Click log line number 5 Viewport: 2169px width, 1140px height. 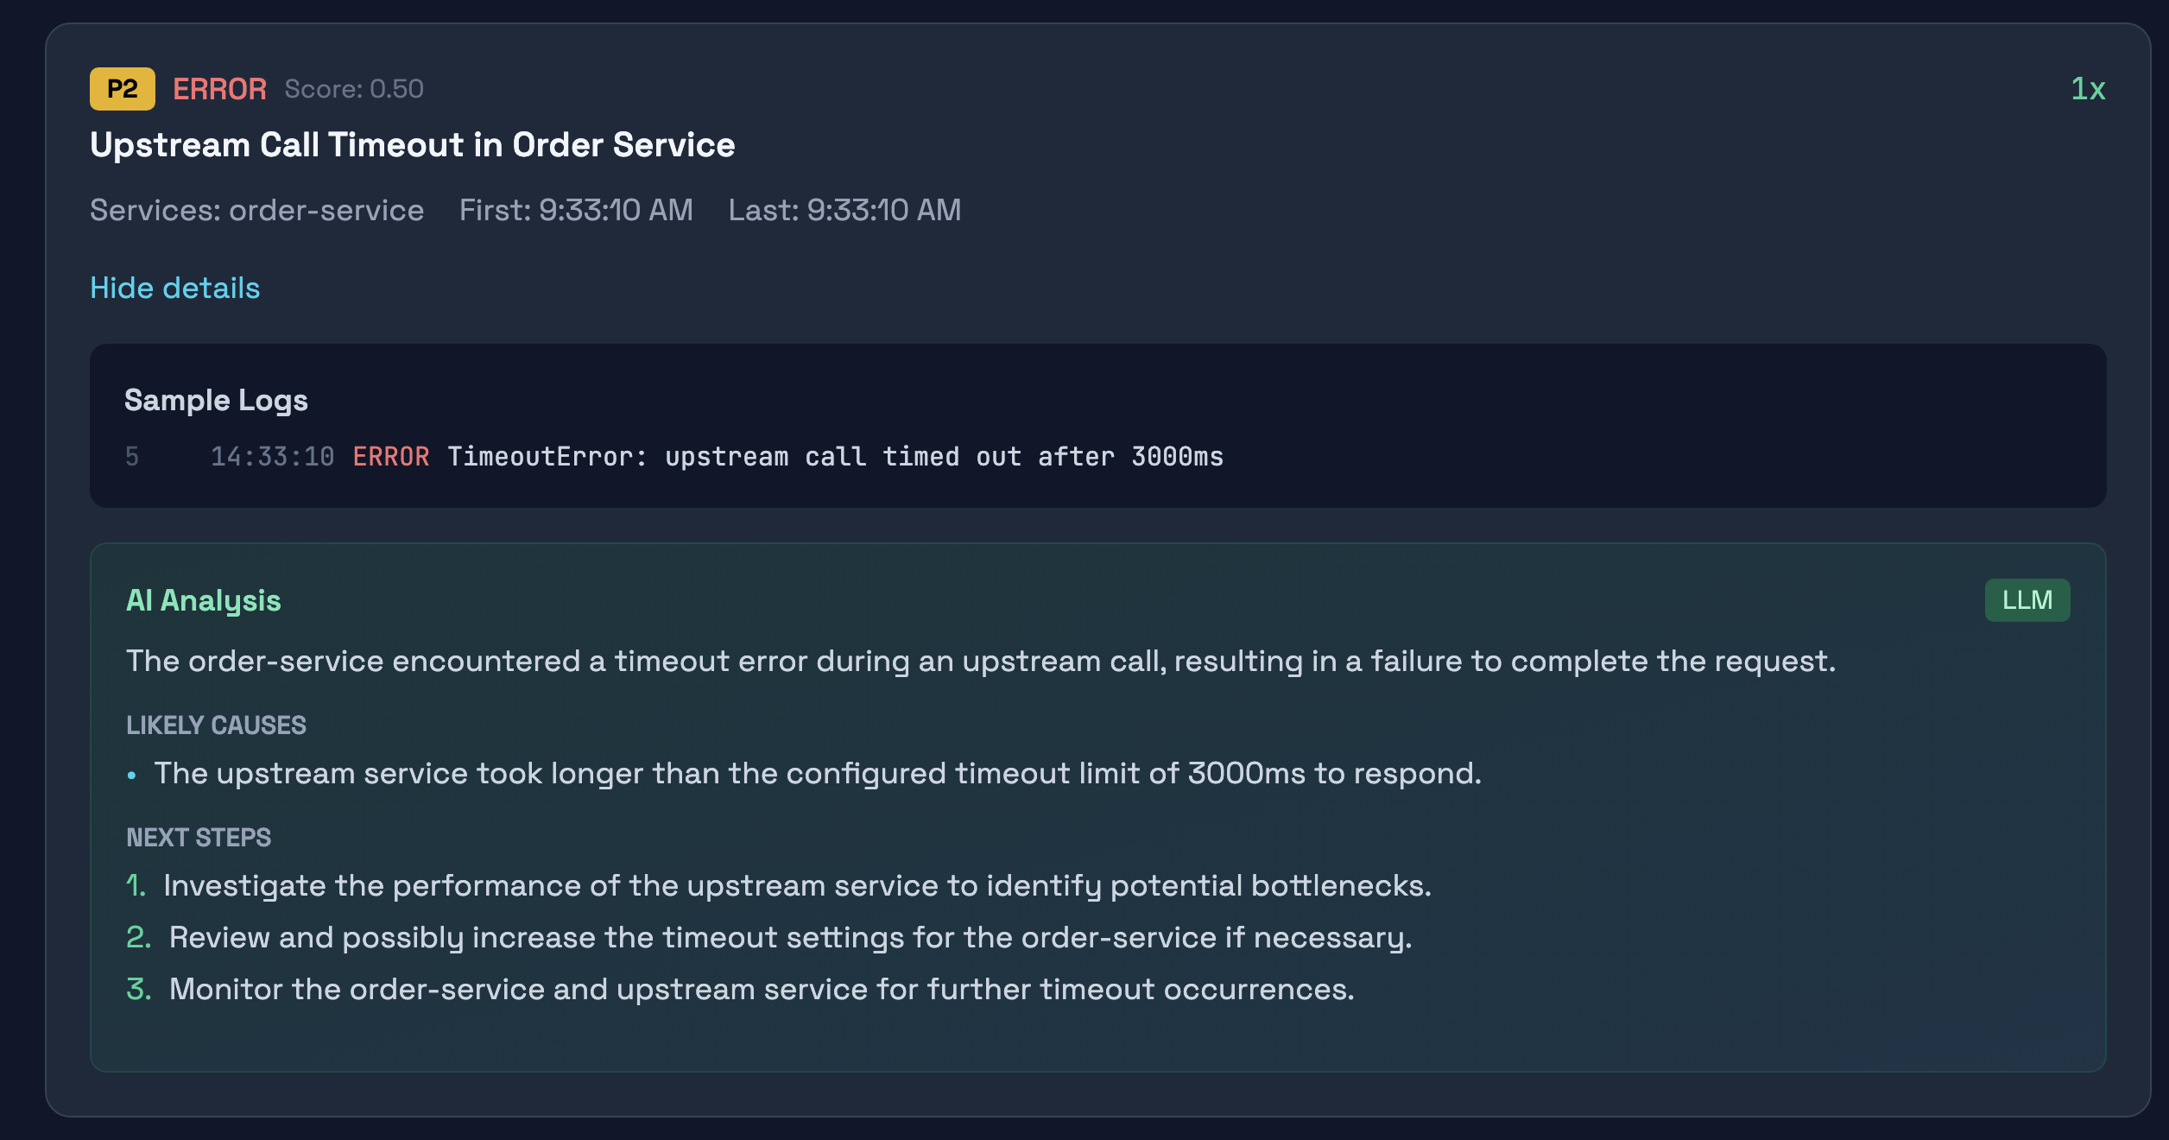click(131, 456)
